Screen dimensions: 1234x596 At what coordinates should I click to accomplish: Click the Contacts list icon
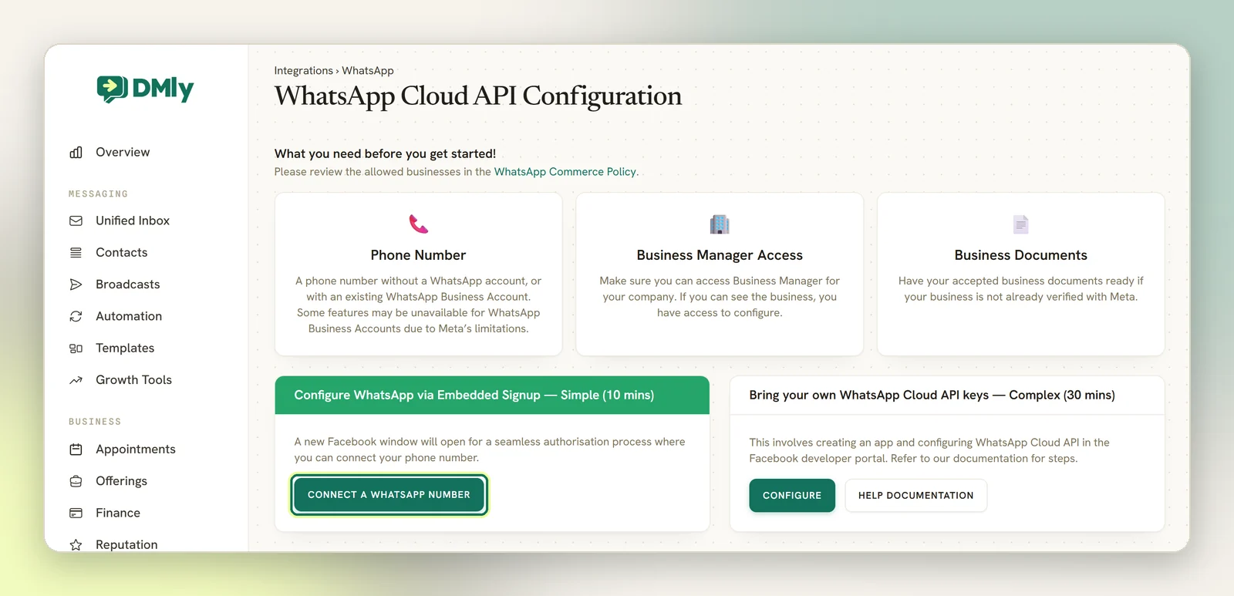click(76, 253)
